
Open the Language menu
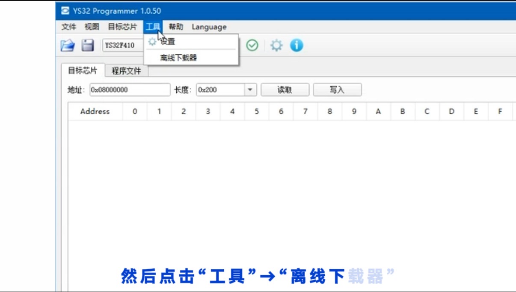[209, 27]
